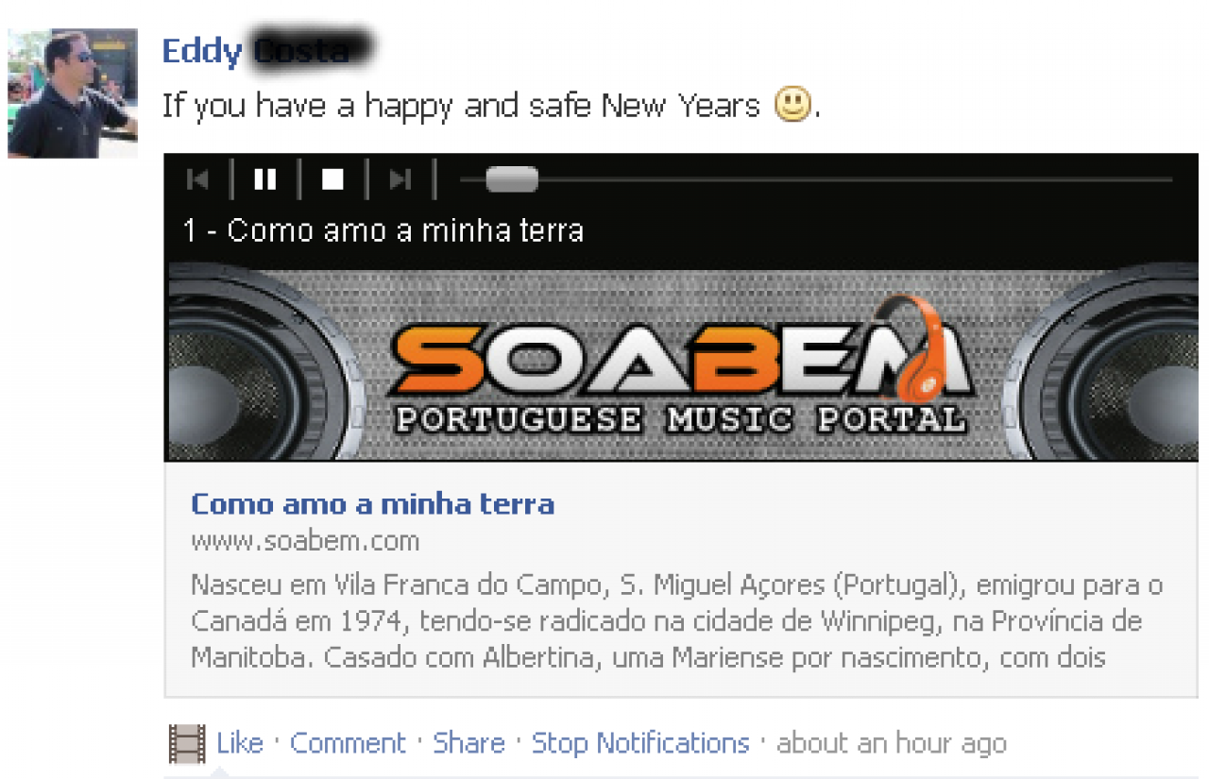Share this post
This screenshot has height=779, width=1209.
click(468, 743)
